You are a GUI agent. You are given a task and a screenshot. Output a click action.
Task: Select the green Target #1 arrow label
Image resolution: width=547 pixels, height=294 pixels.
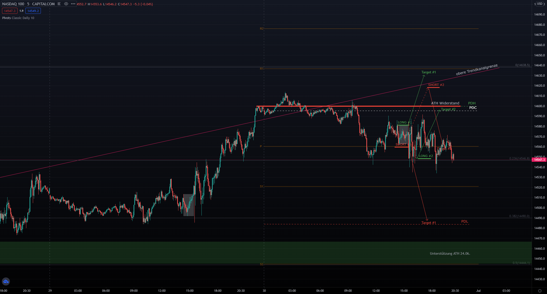point(428,72)
